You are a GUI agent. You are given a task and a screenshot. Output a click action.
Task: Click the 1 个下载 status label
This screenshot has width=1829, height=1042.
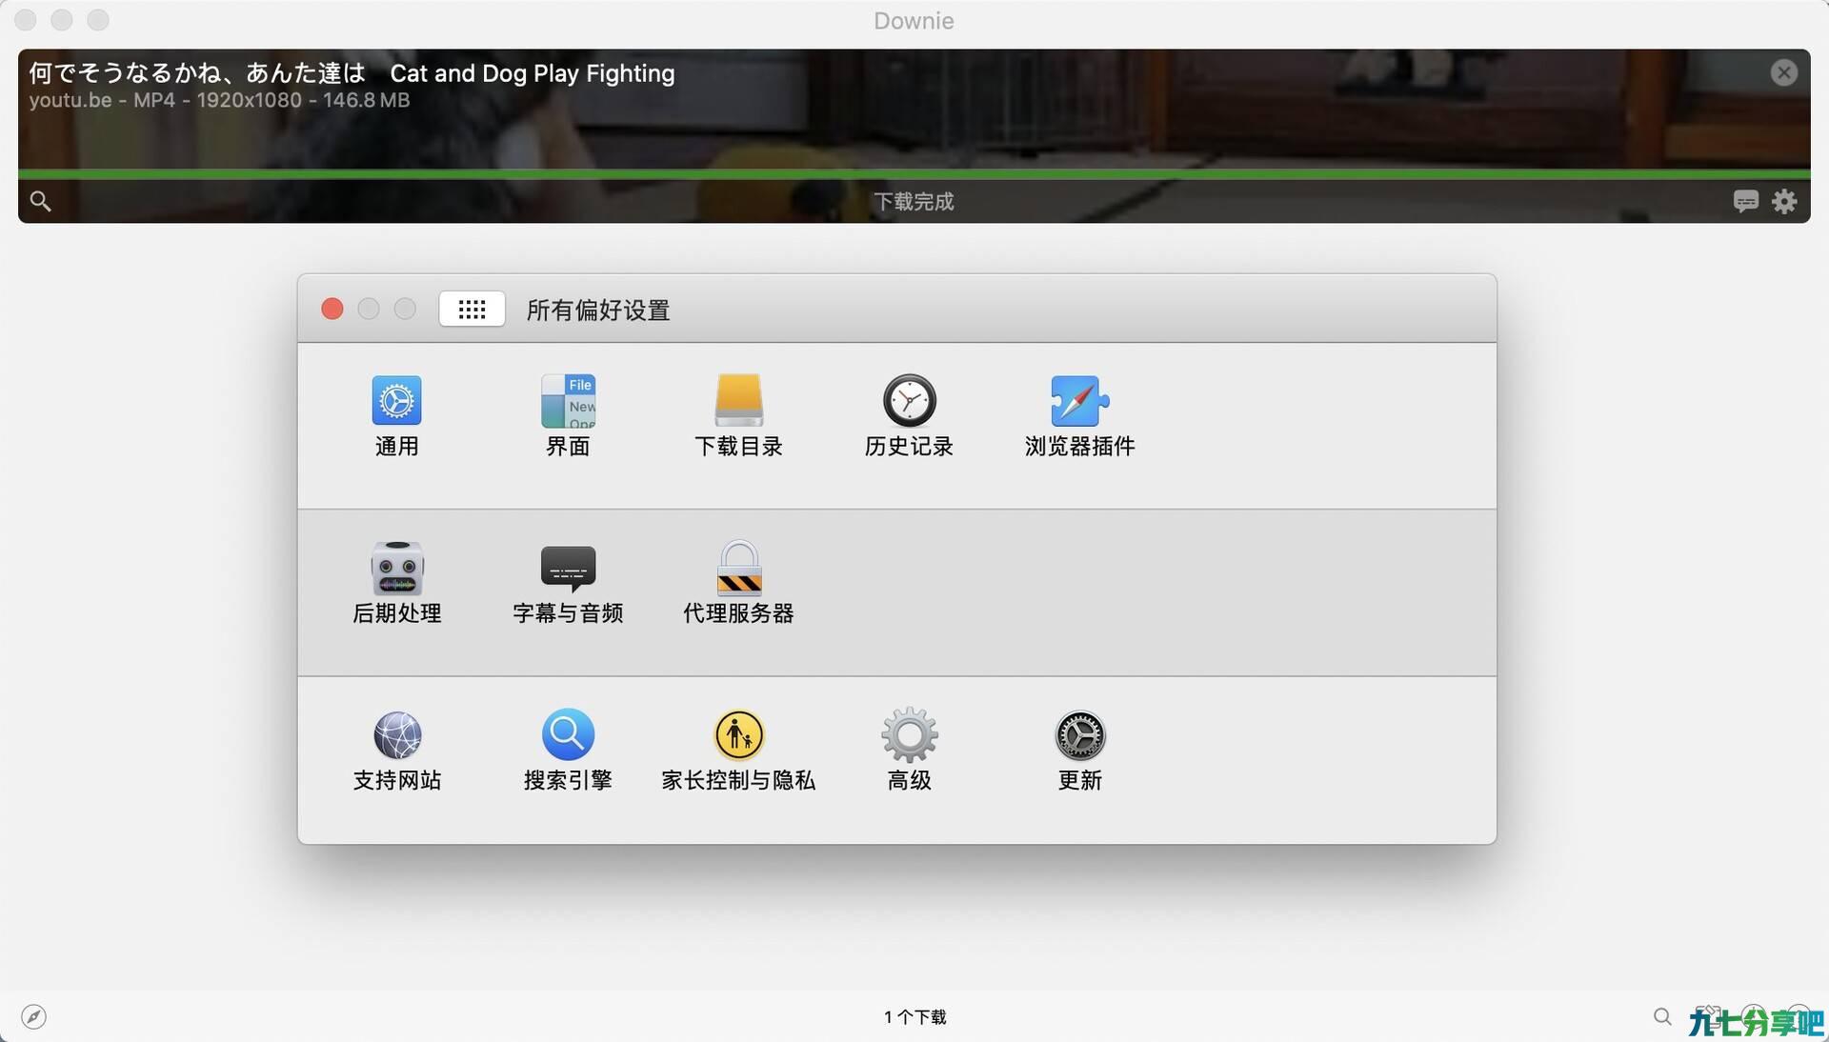[x=914, y=1017]
